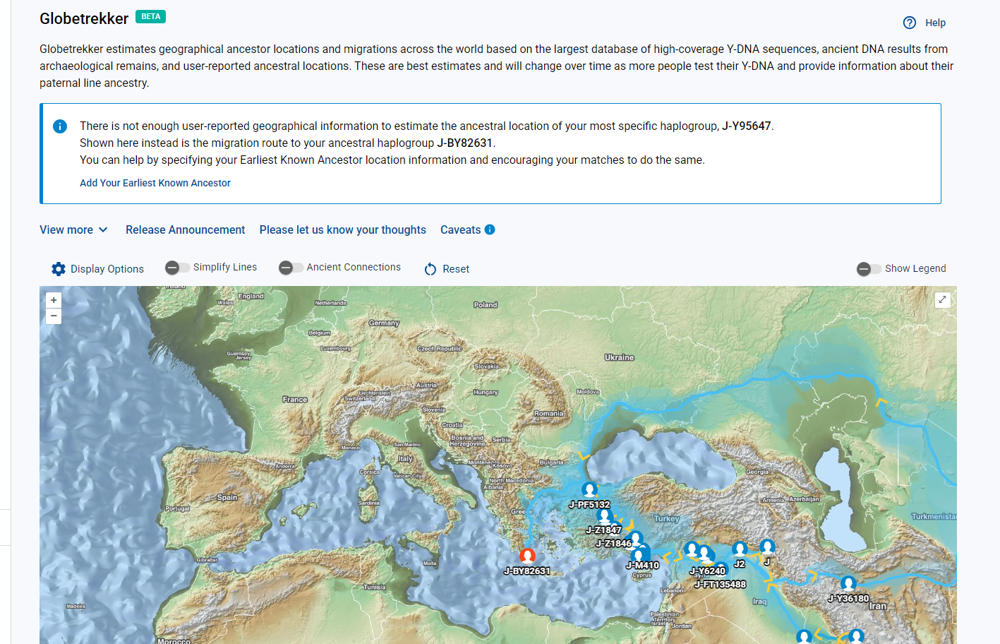Click the Spain label on map

227,498
